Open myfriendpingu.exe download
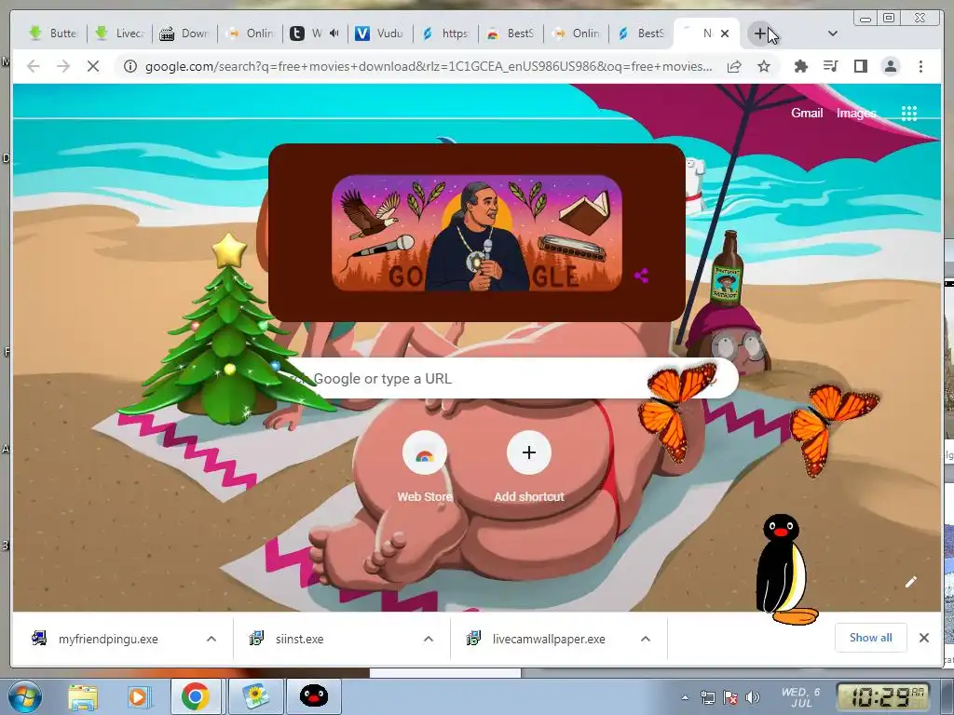Image resolution: width=954 pixels, height=715 pixels. 108,639
